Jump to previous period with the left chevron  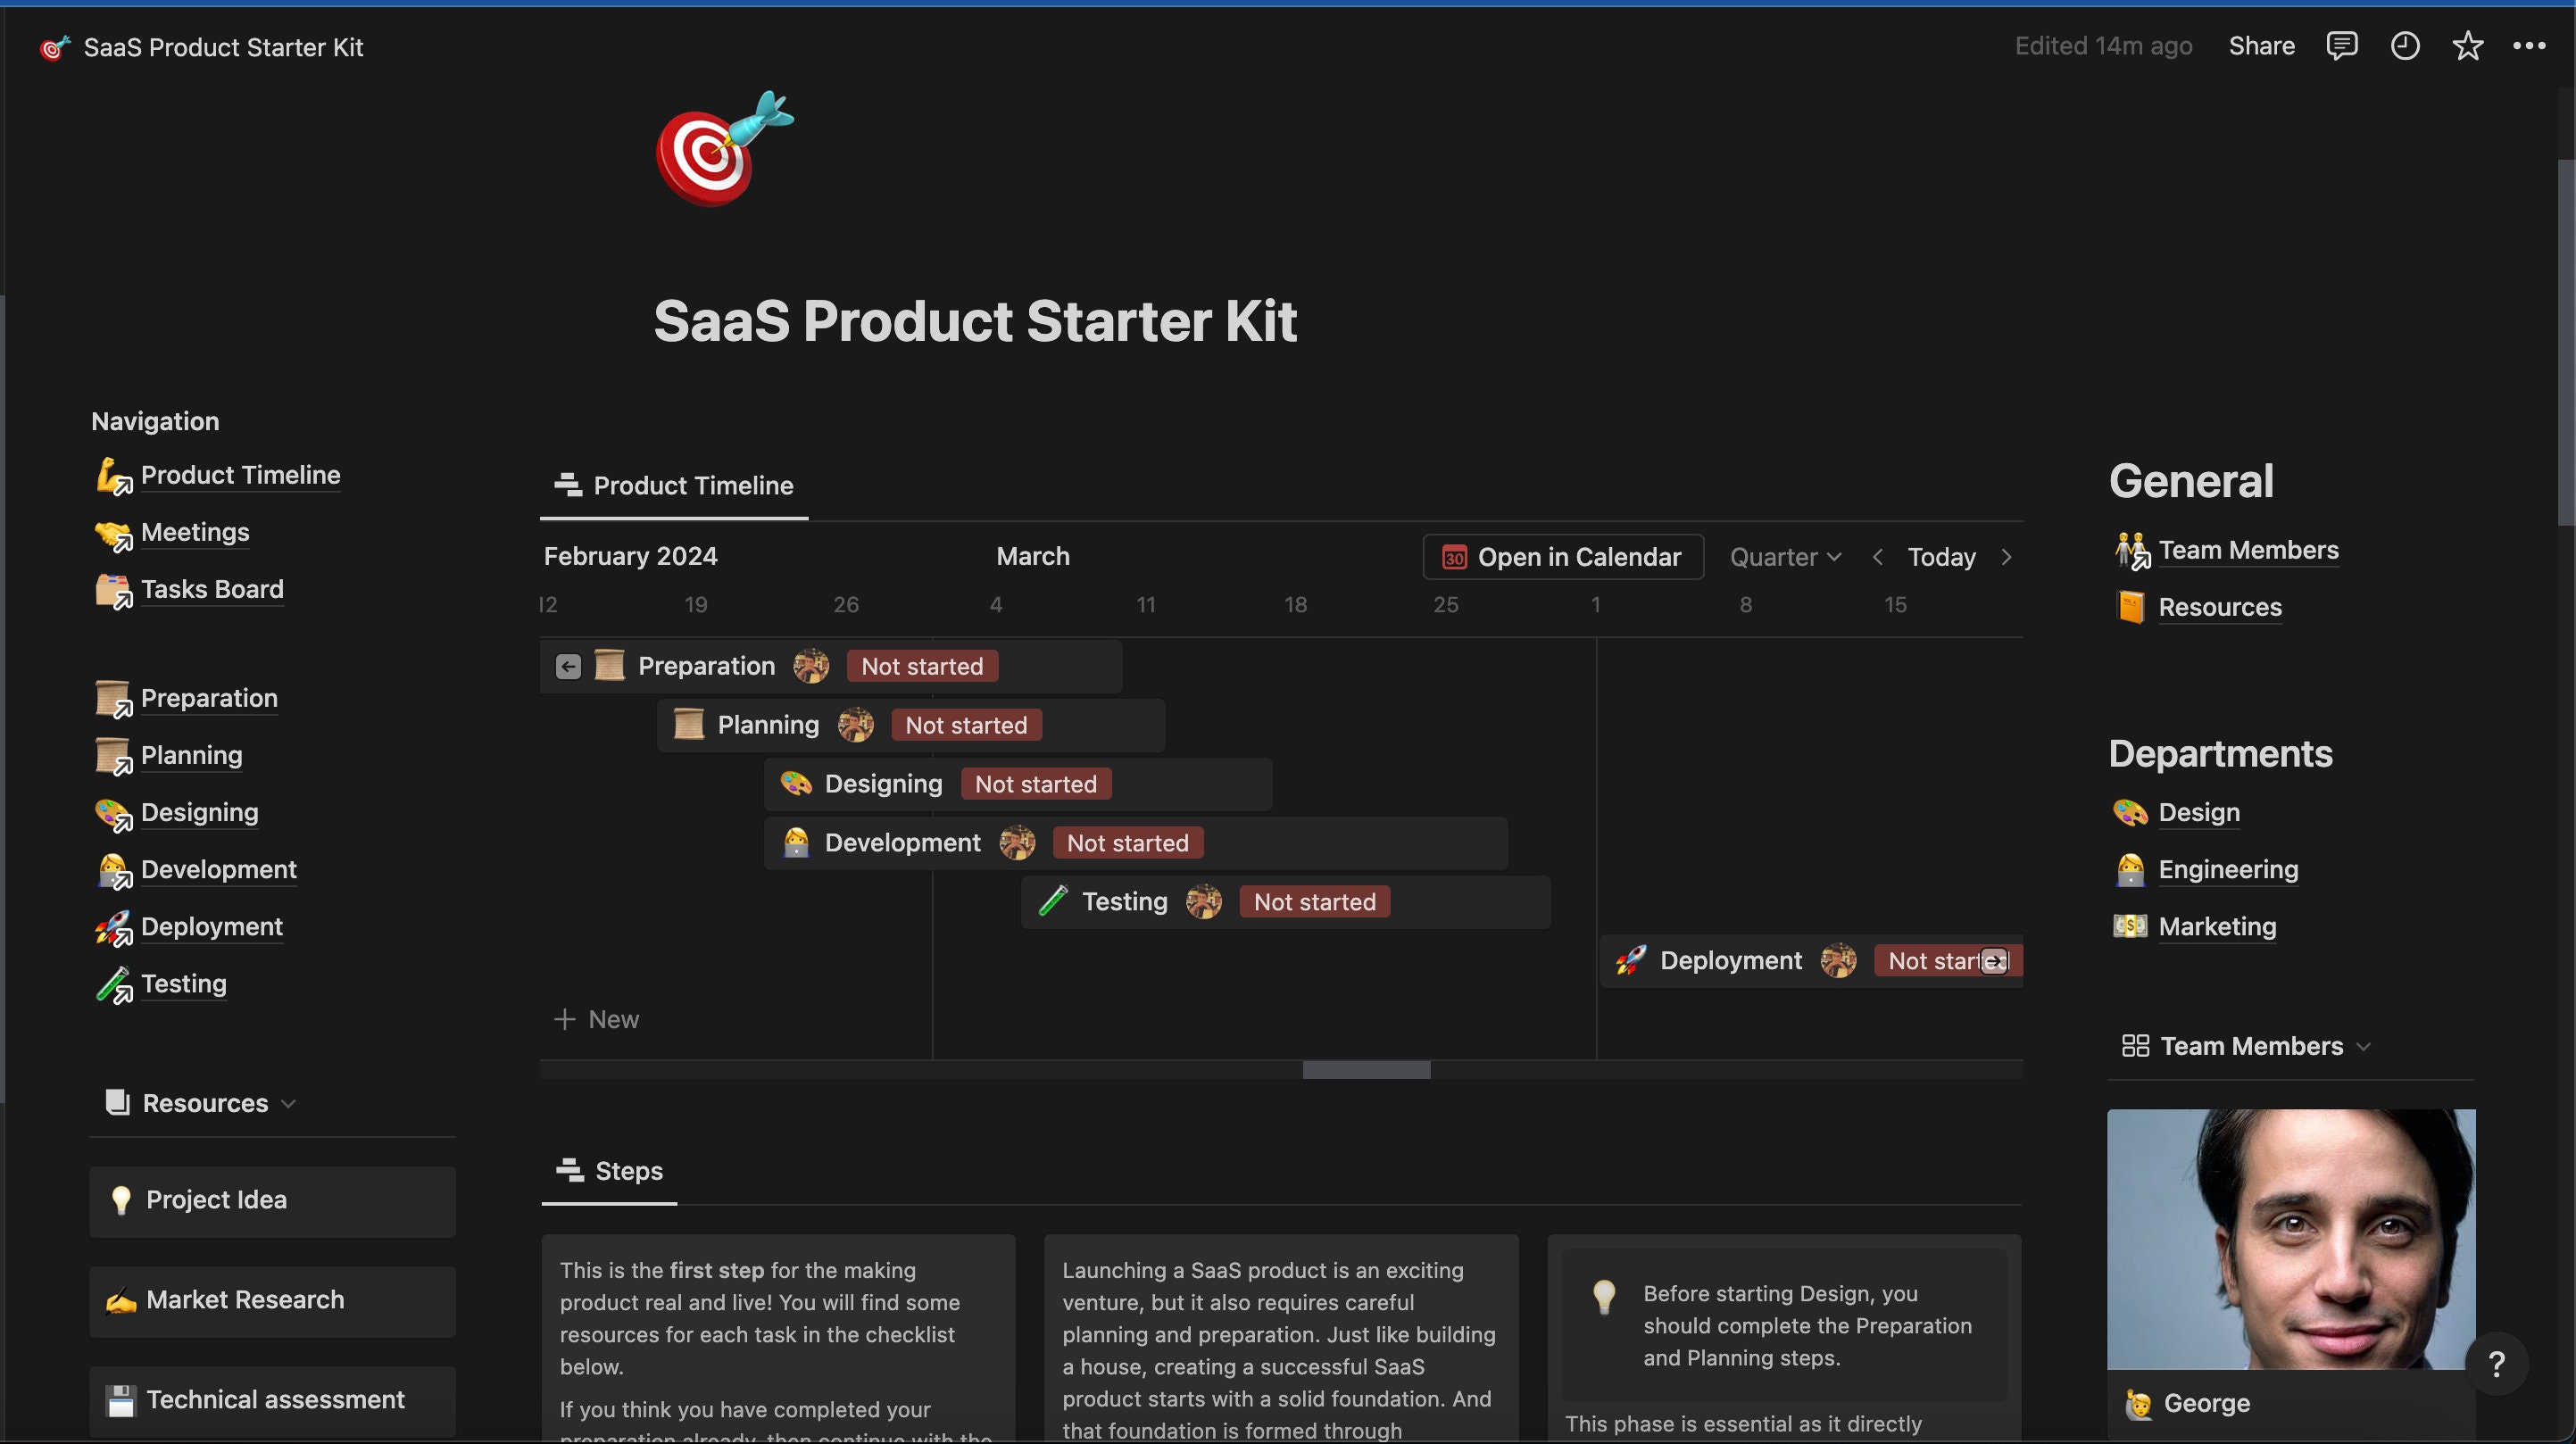point(1877,557)
